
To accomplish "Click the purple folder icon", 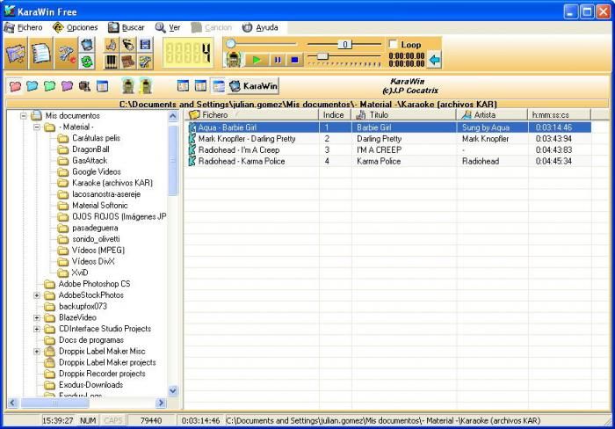I will point(66,86).
